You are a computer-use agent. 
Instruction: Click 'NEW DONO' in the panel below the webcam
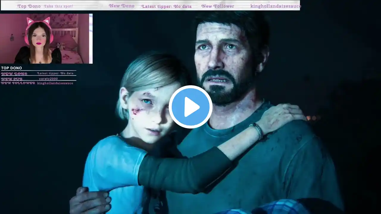pos(14,74)
